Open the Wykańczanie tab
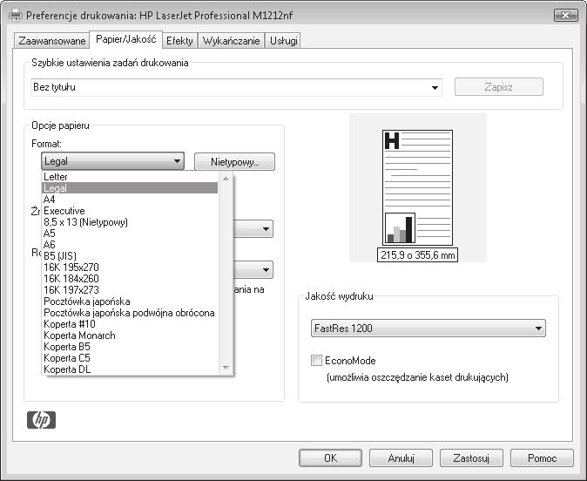 (x=231, y=40)
